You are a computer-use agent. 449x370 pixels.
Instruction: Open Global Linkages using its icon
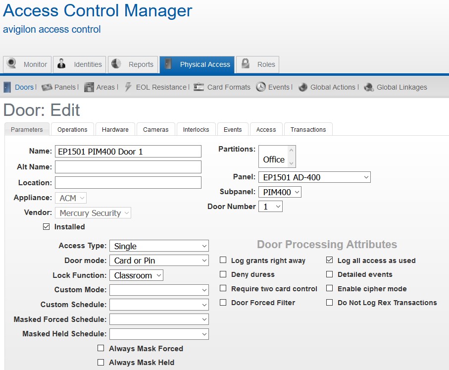(368, 87)
